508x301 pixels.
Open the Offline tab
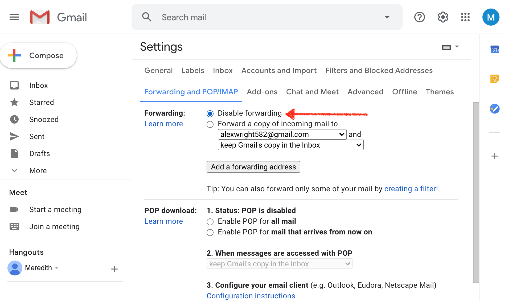[x=404, y=92]
